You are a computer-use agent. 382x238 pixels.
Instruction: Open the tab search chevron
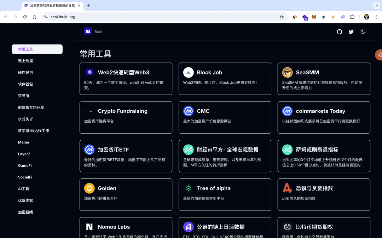tap(376, 5)
